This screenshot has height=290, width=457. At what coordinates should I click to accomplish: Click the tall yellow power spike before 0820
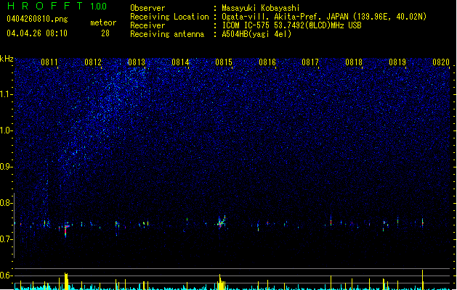coord(422,280)
